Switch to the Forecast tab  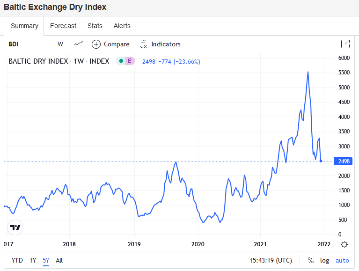coord(63,26)
